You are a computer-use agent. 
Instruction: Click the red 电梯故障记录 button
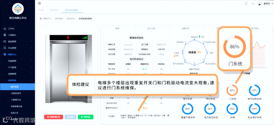pos(54,117)
